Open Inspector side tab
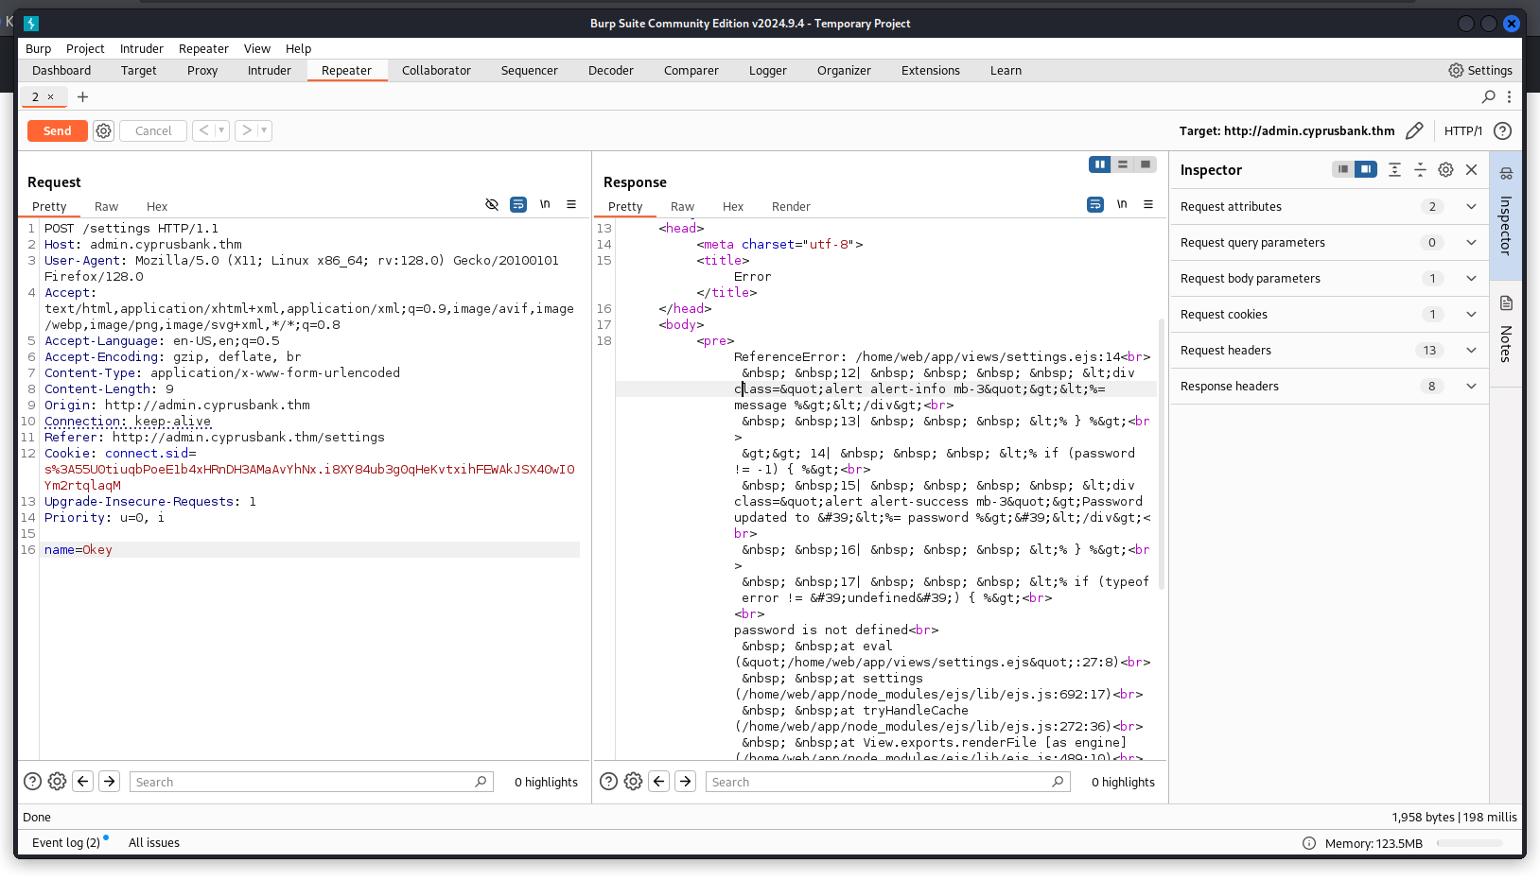This screenshot has width=1540, height=880. click(x=1506, y=215)
